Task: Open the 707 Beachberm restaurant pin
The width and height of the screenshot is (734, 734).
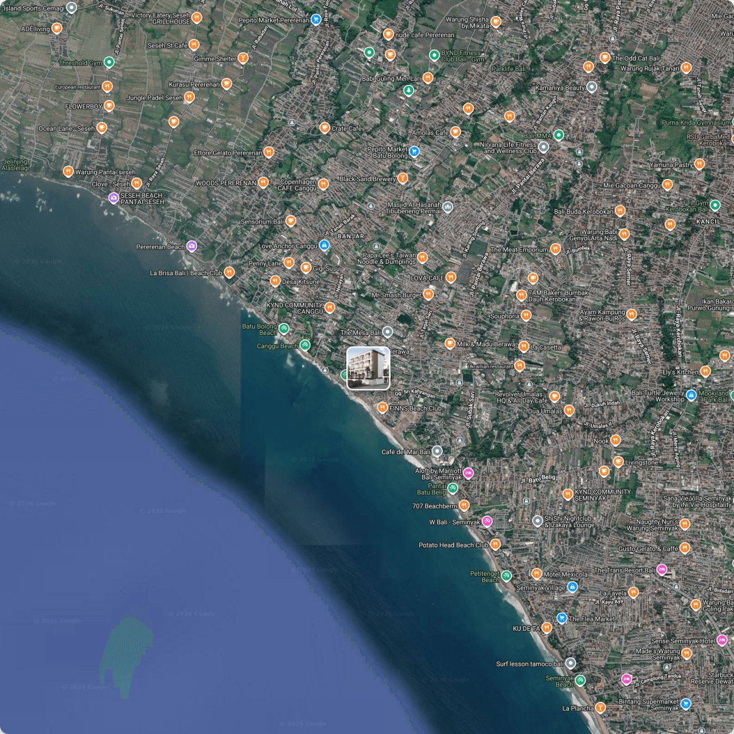Action: (x=464, y=506)
